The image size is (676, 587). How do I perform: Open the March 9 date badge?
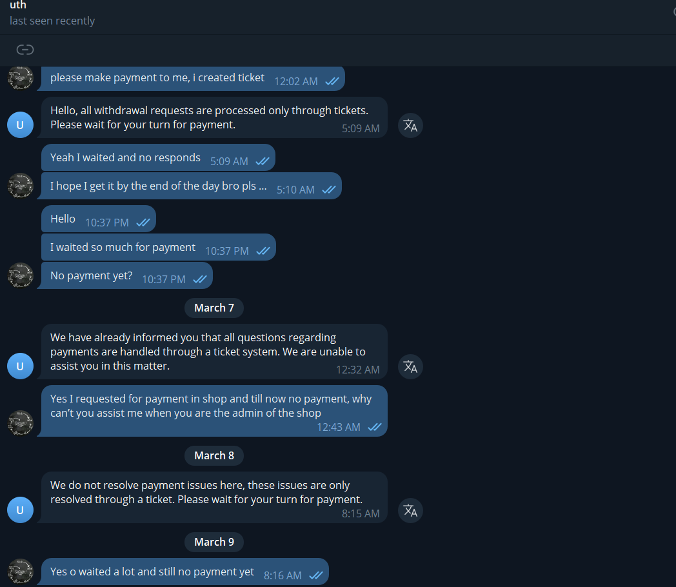coord(214,542)
